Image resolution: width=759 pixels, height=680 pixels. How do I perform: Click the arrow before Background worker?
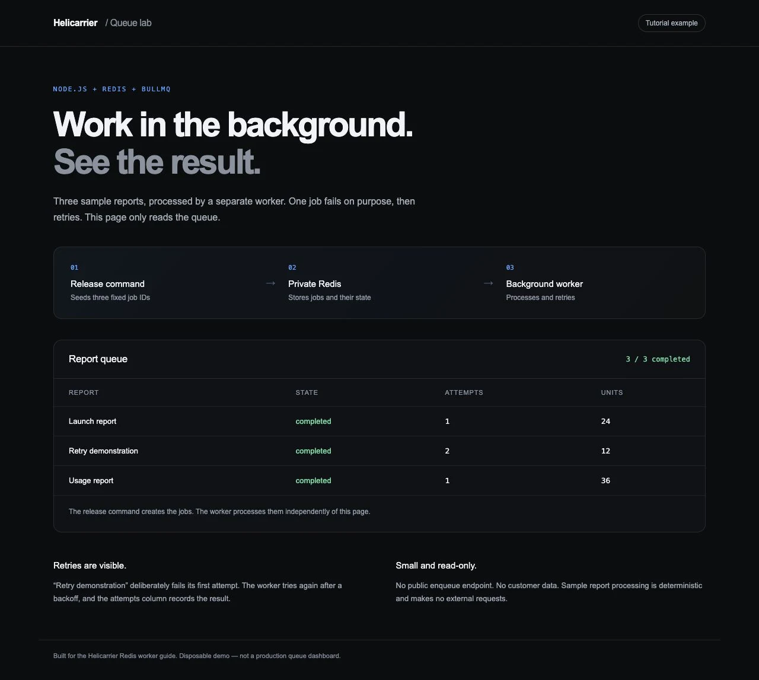pyautogui.click(x=489, y=283)
